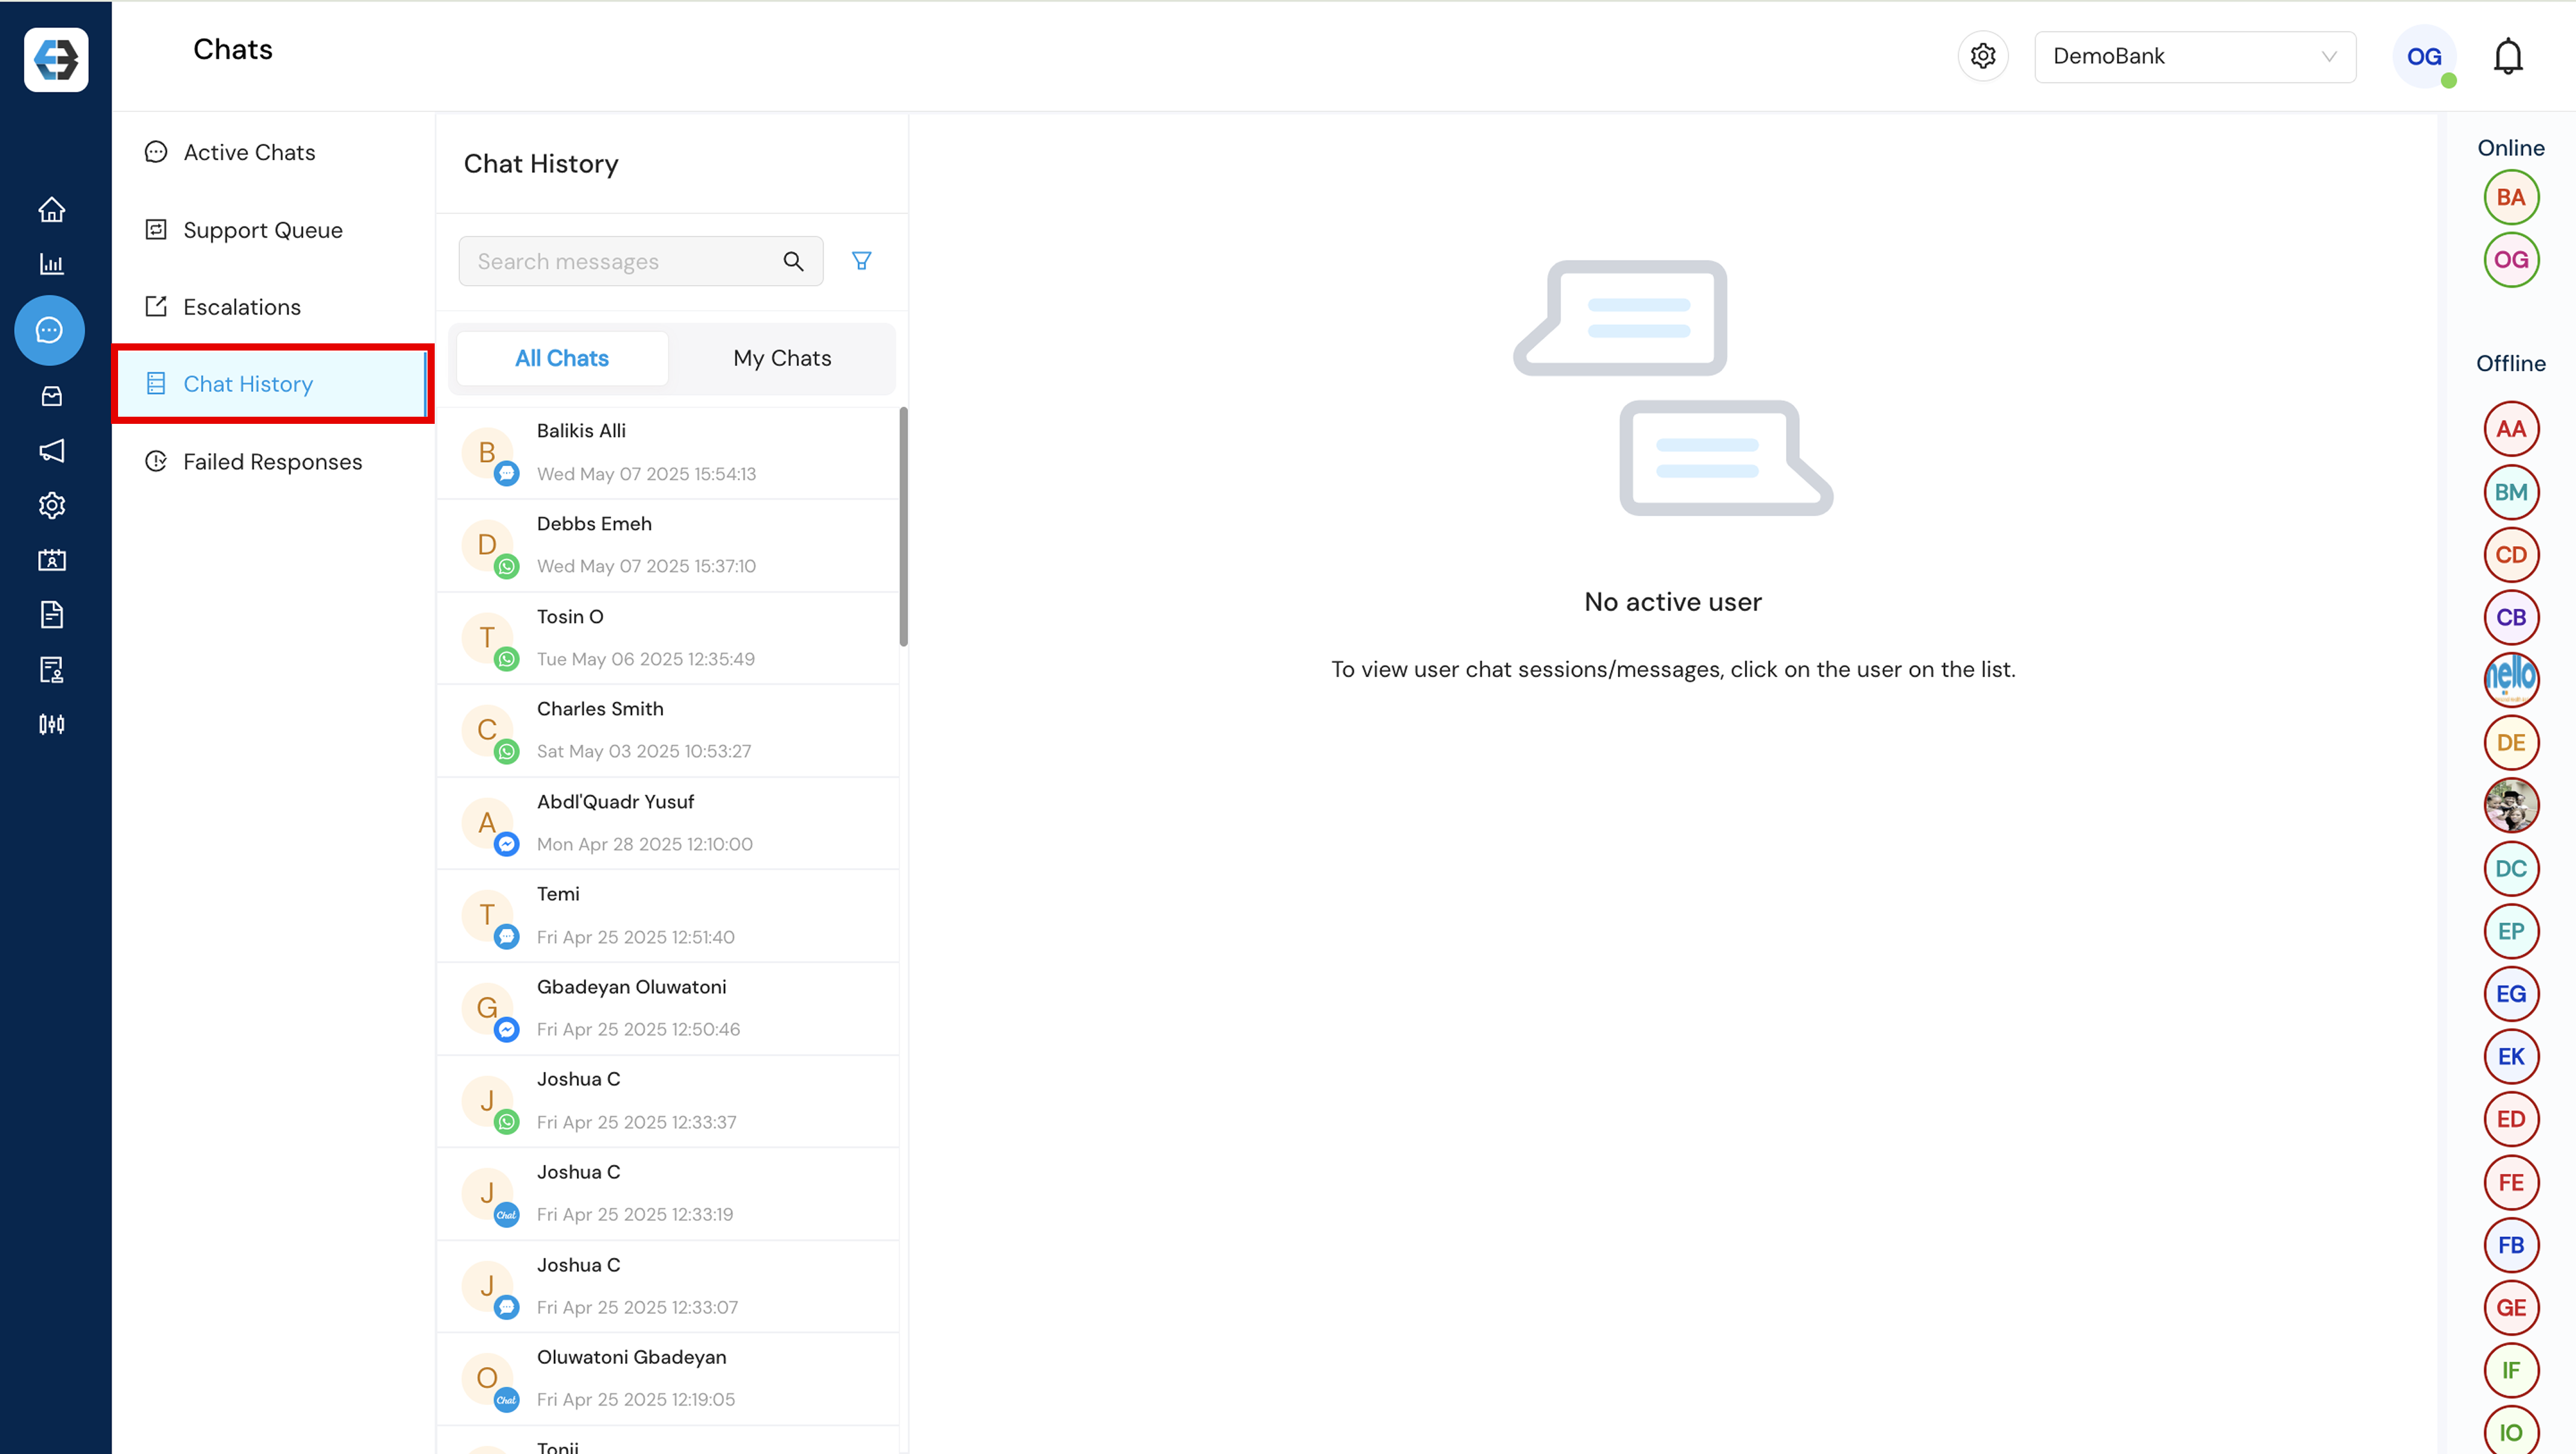Open the analytics bar chart icon
This screenshot has width=2576, height=1454.
point(51,264)
